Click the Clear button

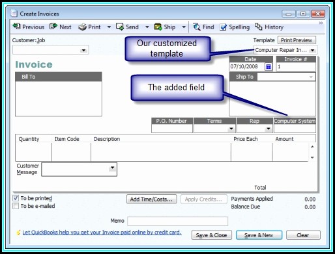coord(303,235)
